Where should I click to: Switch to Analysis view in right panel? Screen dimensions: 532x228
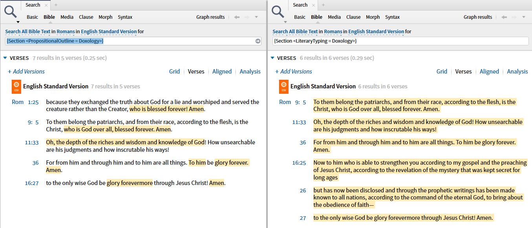(x=517, y=72)
